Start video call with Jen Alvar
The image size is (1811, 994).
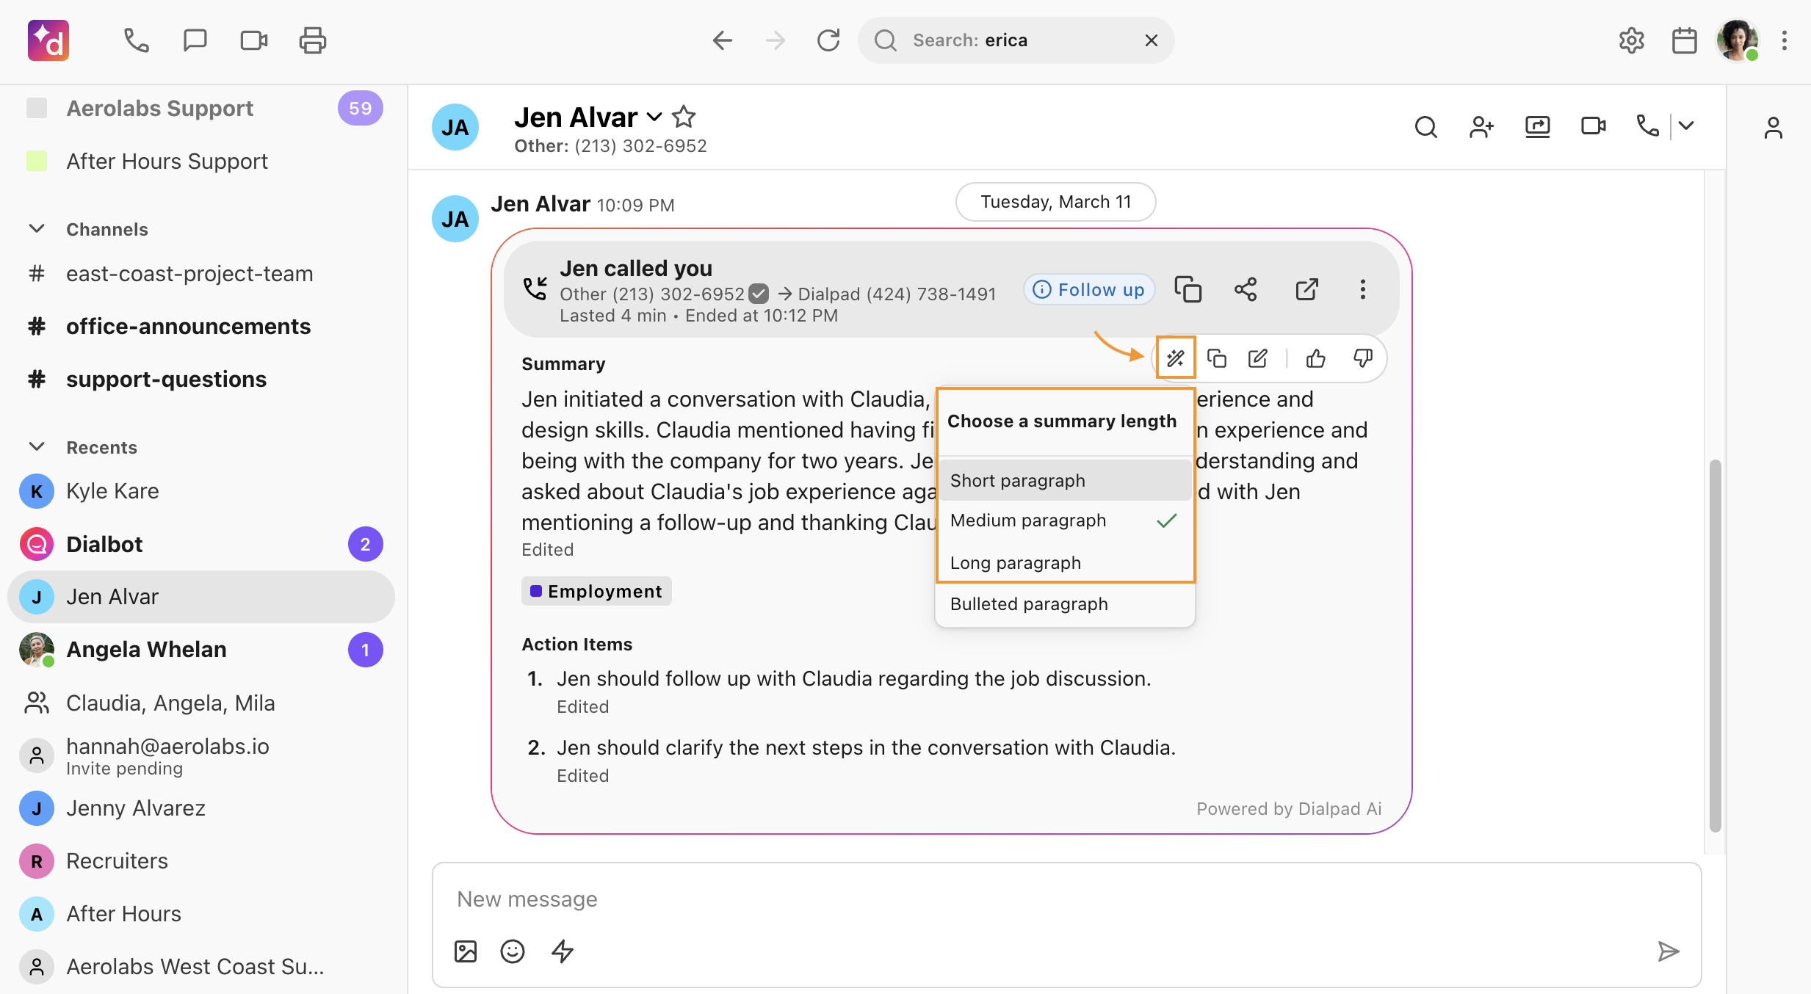click(x=1593, y=127)
